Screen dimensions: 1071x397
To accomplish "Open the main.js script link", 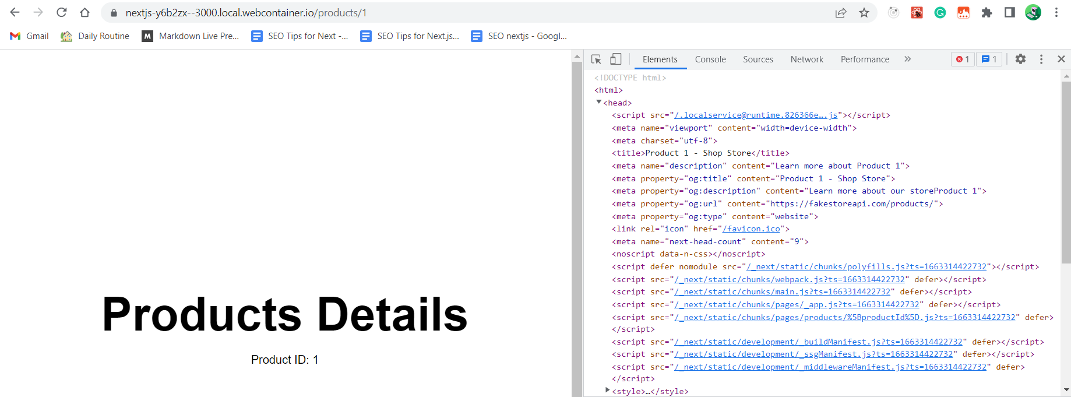I will pos(783,292).
